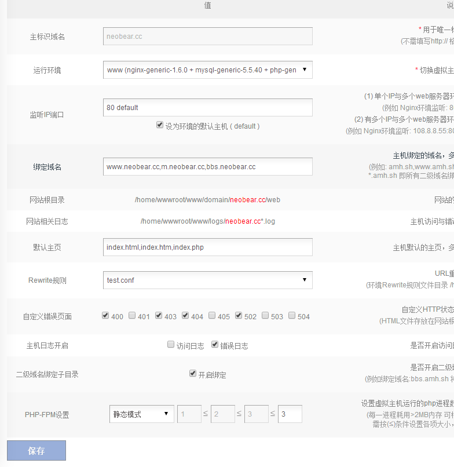Enable the 405 error page checkbox
The width and height of the screenshot is (454, 467).
click(212, 316)
